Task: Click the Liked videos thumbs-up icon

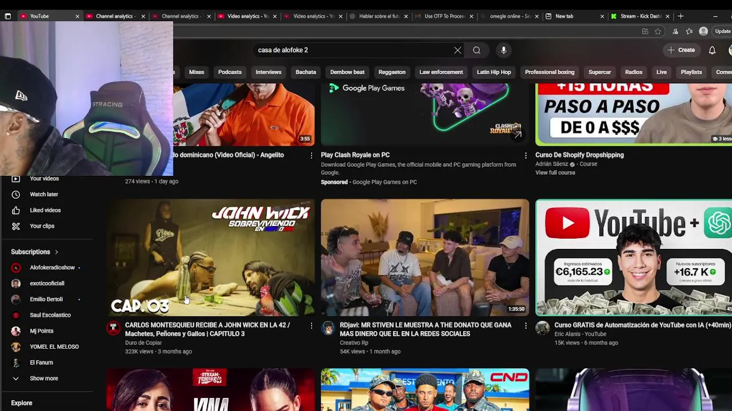Action: pyautogui.click(x=16, y=210)
